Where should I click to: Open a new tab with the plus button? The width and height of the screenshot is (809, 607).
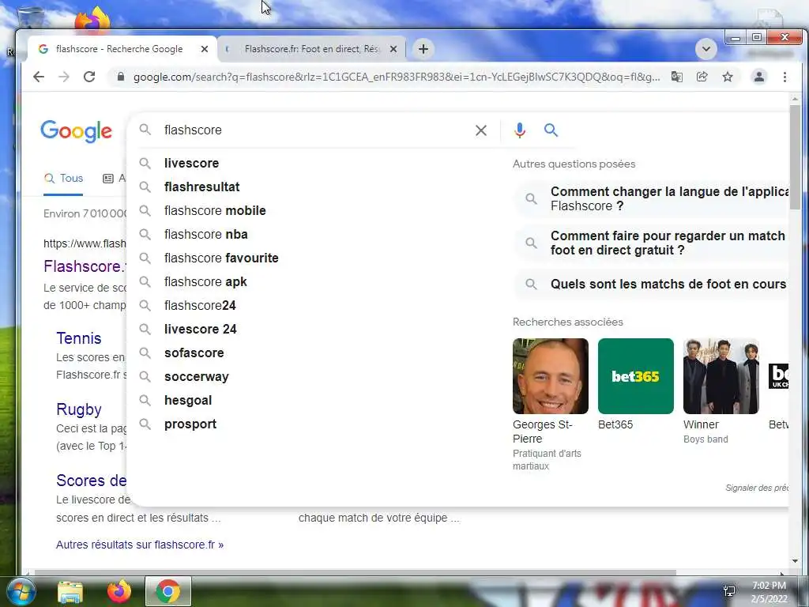coord(423,49)
